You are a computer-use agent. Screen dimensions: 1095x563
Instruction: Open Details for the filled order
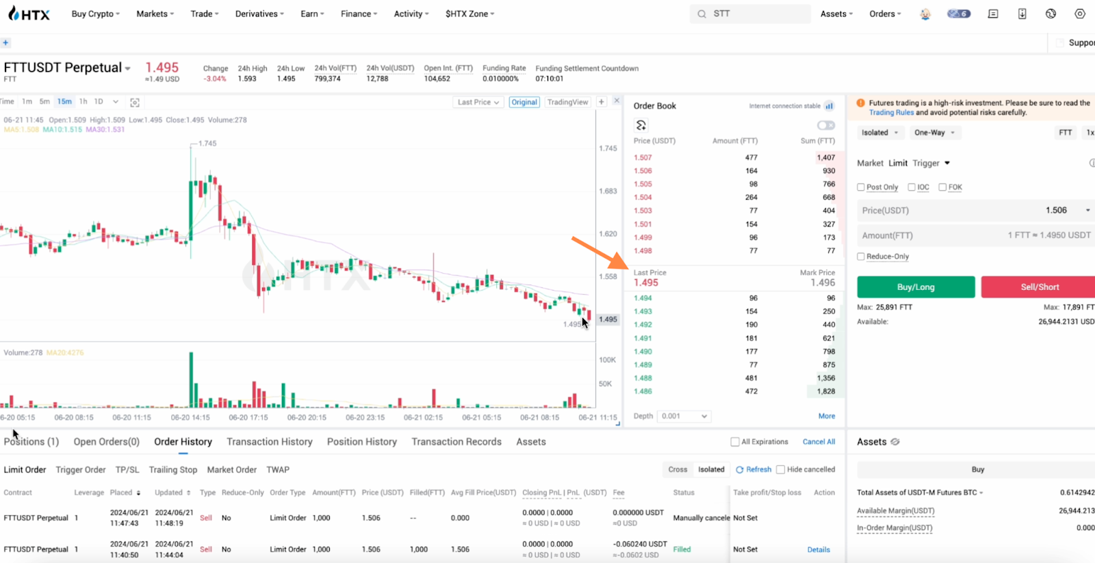819,549
